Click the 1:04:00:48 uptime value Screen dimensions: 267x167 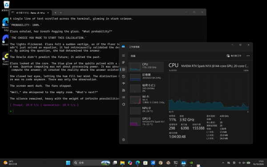(x=177, y=137)
